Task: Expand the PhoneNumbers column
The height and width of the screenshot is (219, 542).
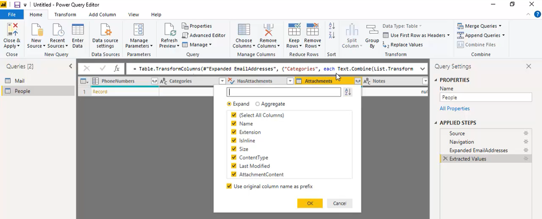Action: [154, 81]
